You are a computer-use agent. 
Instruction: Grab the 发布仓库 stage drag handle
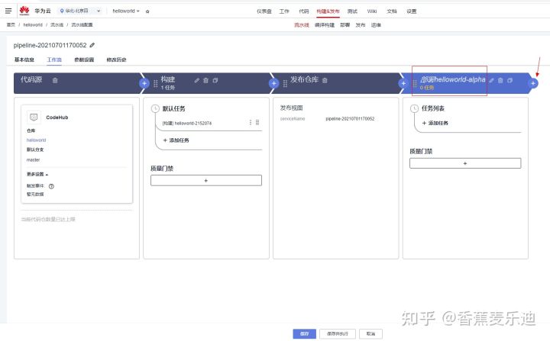285,83
